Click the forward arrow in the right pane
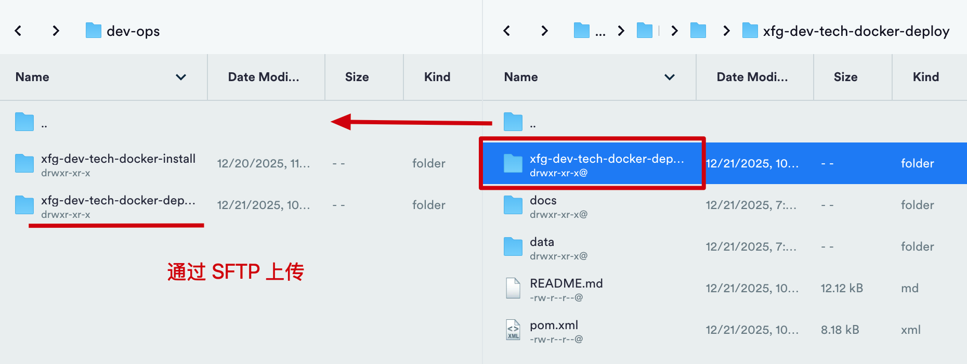The width and height of the screenshot is (967, 364). [x=544, y=31]
